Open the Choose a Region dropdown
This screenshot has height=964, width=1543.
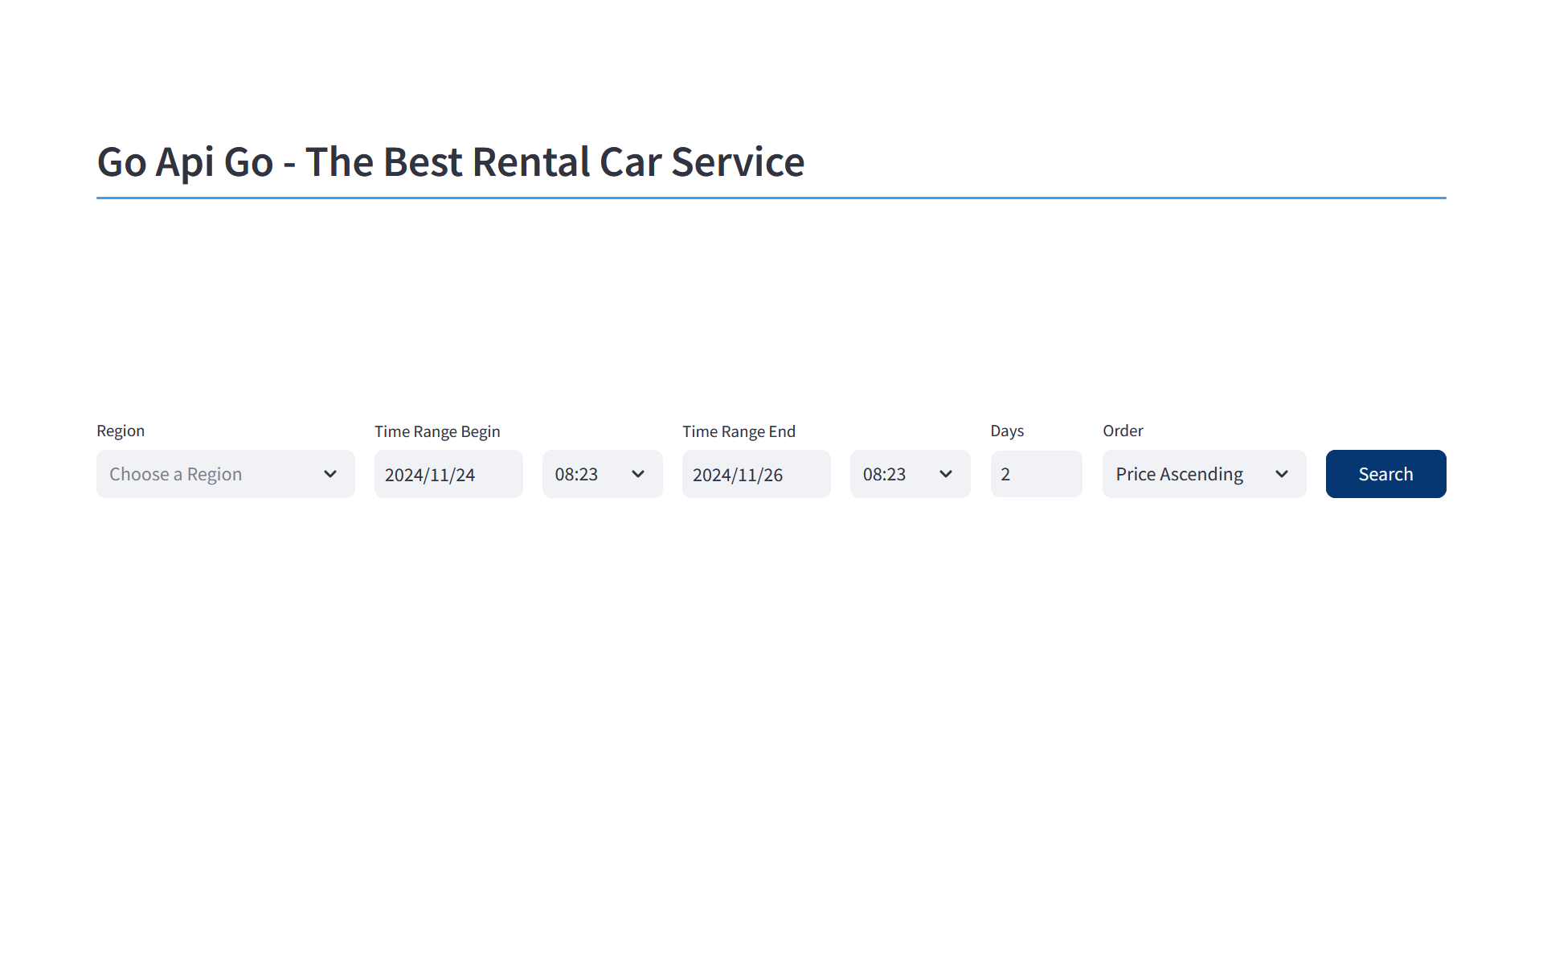(225, 474)
